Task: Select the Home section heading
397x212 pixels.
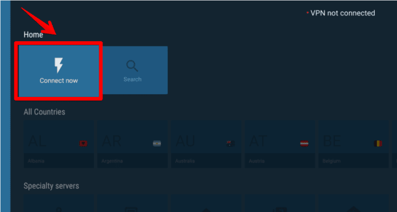Action: [x=33, y=35]
